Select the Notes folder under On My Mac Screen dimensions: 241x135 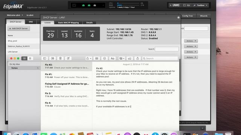point(24,68)
